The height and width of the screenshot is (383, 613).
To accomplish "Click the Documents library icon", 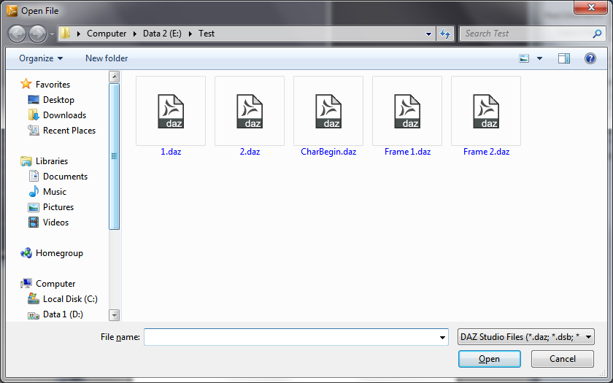I will click(34, 176).
